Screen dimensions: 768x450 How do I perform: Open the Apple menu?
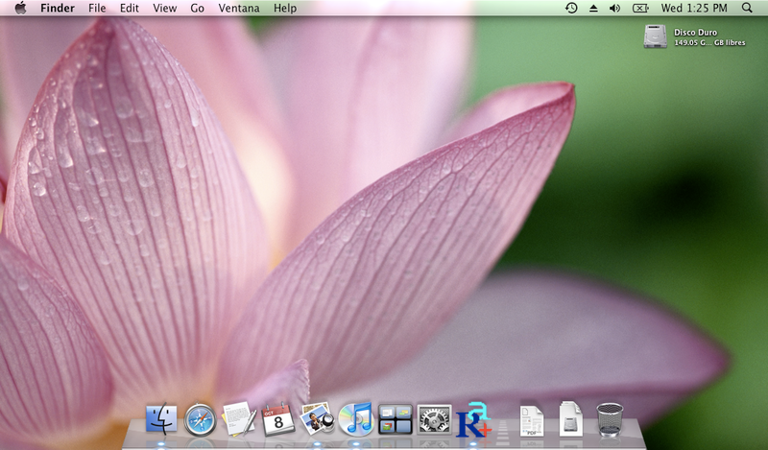[19, 8]
